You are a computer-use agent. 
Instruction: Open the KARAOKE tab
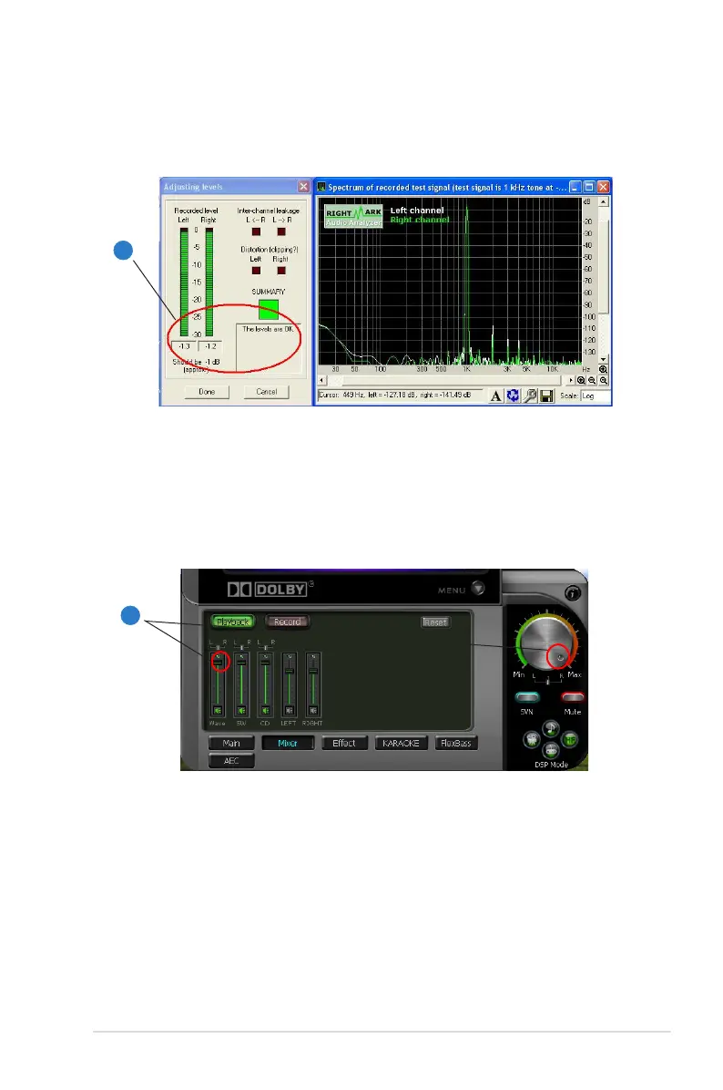pyautogui.click(x=401, y=743)
